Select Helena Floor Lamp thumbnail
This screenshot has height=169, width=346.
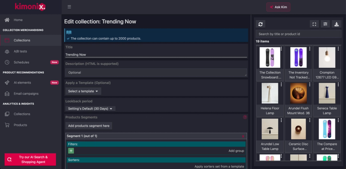point(270,93)
